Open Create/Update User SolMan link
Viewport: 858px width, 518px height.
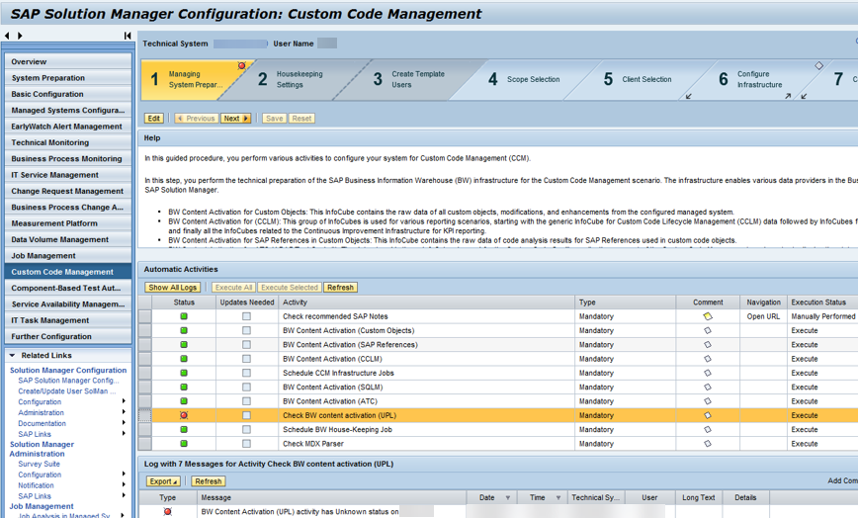(x=67, y=391)
